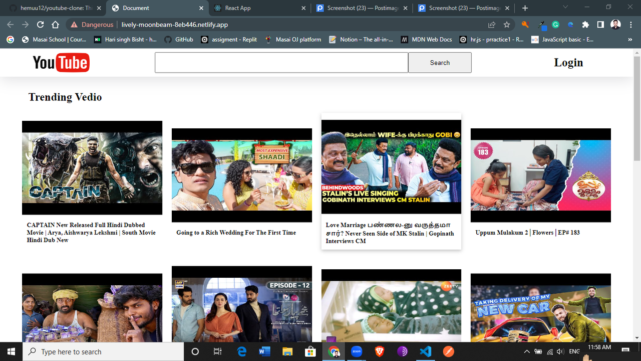Open the Episode 12 drama thumbnail
Screen dimensions: 641x361
[242, 304]
